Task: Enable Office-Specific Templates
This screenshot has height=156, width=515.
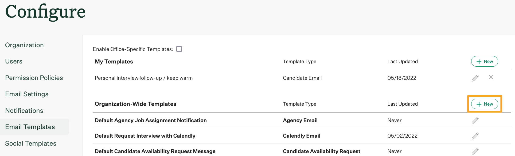Action: click(179, 49)
